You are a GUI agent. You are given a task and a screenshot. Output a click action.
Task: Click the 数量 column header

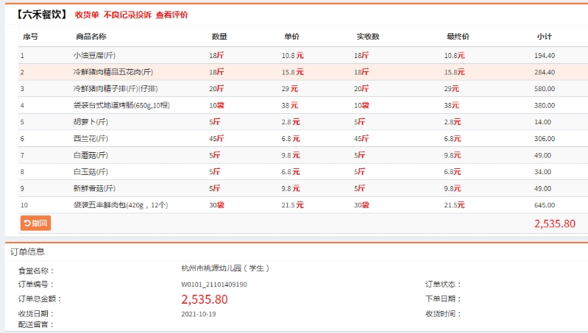point(219,37)
